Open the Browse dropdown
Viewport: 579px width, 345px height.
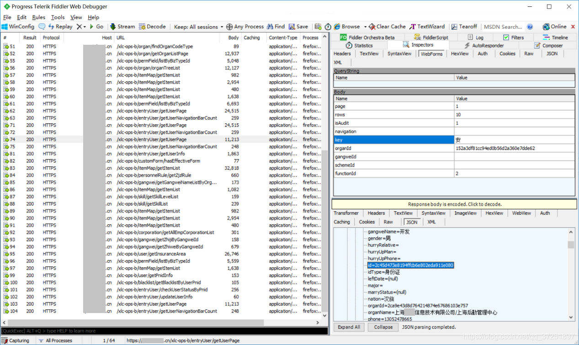[x=351, y=27]
